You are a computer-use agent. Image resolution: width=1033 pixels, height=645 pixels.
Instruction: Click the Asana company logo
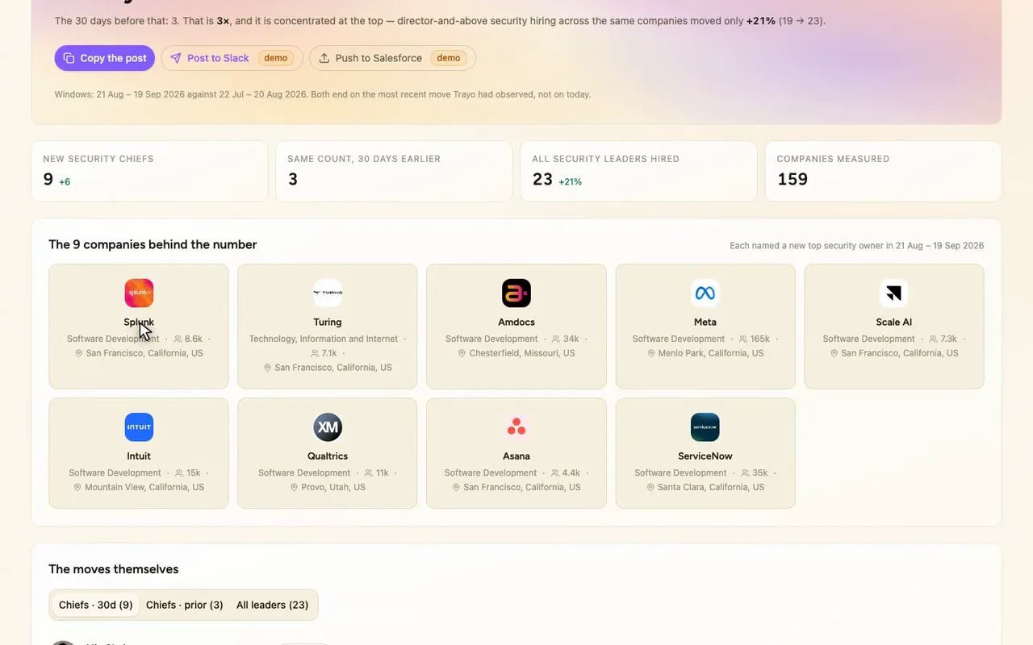click(516, 427)
